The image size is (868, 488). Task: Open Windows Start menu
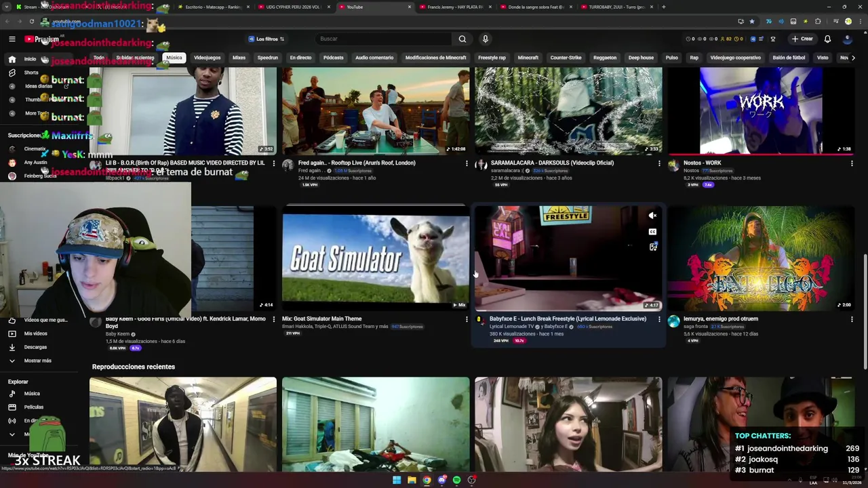tap(397, 481)
